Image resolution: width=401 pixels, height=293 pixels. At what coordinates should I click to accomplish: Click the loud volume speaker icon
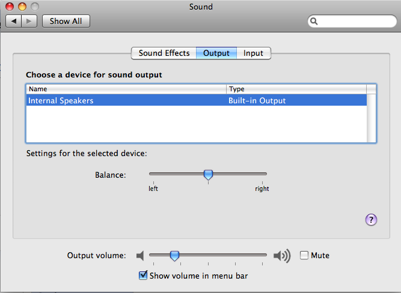(x=282, y=255)
